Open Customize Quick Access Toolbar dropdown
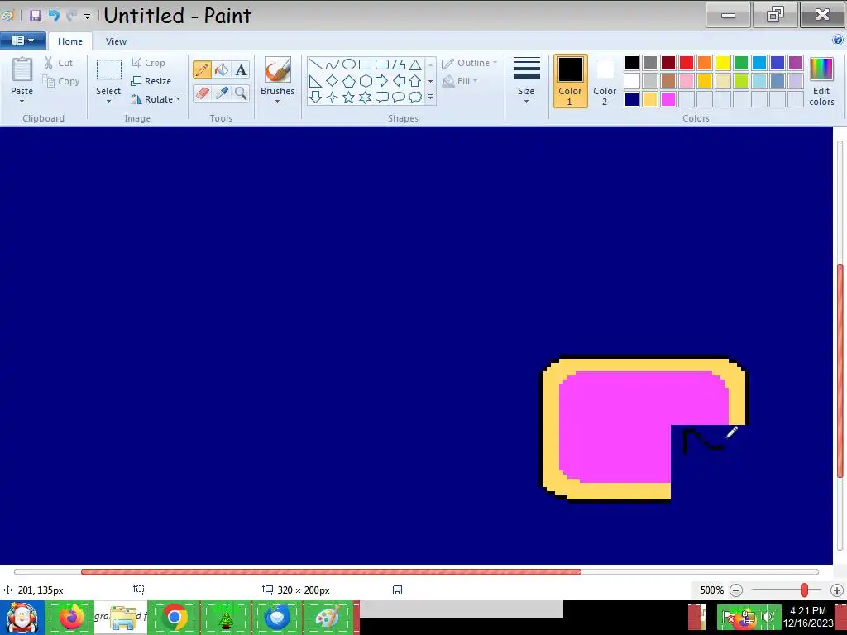 click(87, 17)
